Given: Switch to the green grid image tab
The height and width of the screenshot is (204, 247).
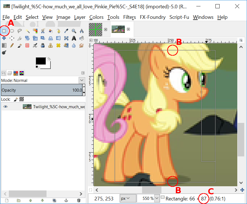Looking at the screenshot, I should [96, 29].
